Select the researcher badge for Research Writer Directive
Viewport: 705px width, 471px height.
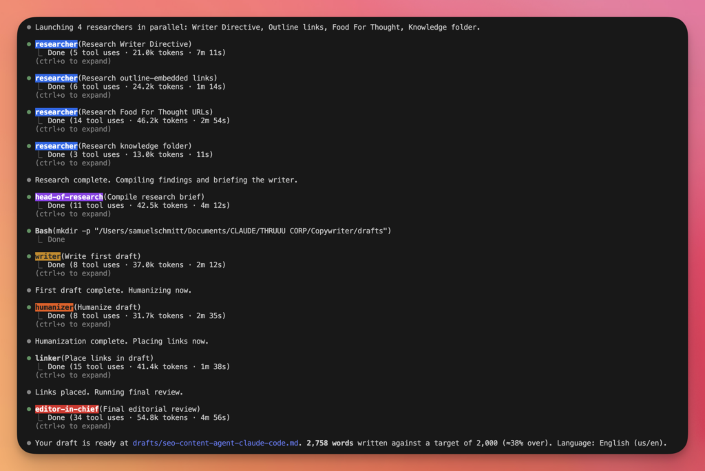[x=56, y=44]
